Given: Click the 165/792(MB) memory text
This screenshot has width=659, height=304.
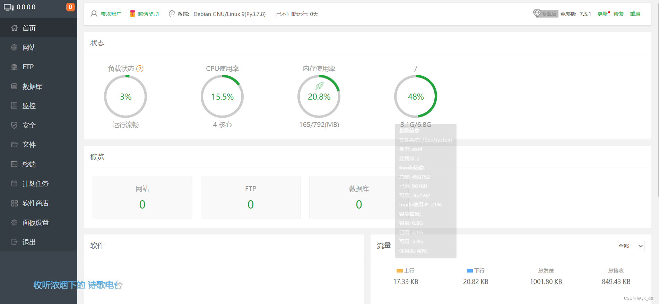Looking at the screenshot, I should click(319, 125).
